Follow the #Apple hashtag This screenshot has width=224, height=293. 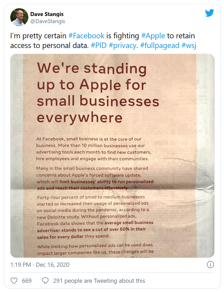[x=153, y=36]
